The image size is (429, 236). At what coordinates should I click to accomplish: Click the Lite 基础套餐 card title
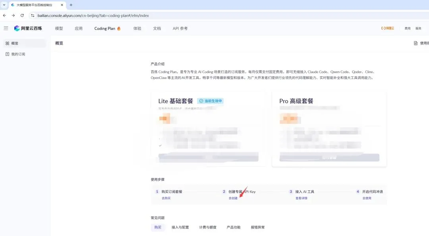(176, 101)
